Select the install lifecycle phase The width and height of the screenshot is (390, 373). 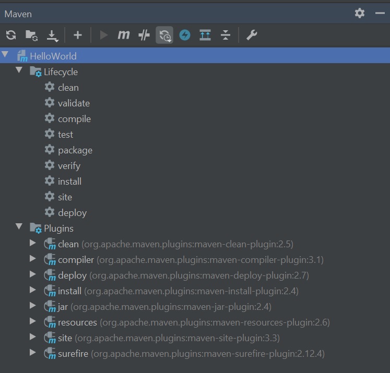point(69,182)
